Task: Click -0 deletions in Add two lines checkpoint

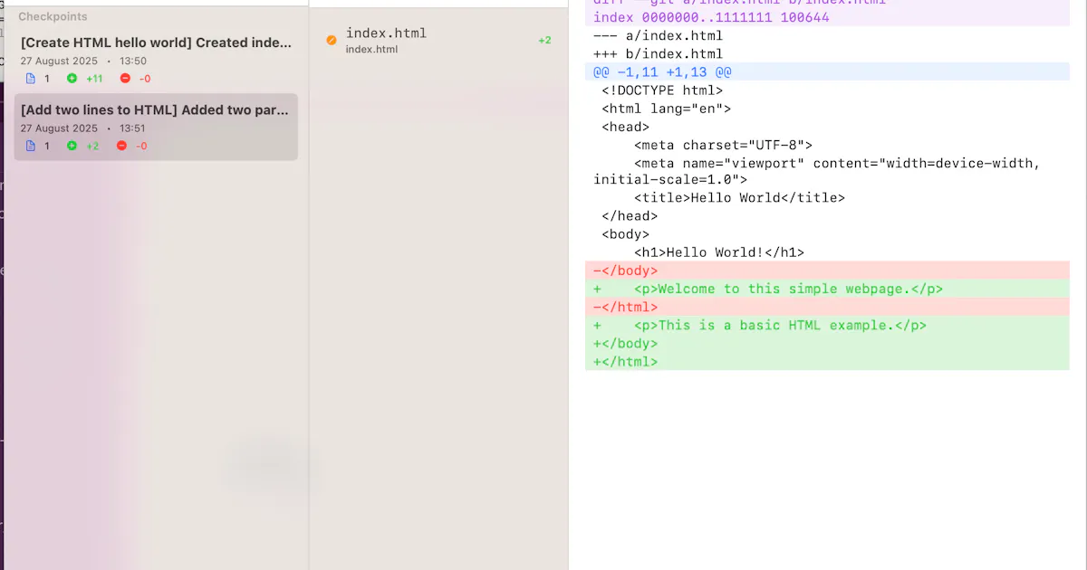Action: pos(141,146)
